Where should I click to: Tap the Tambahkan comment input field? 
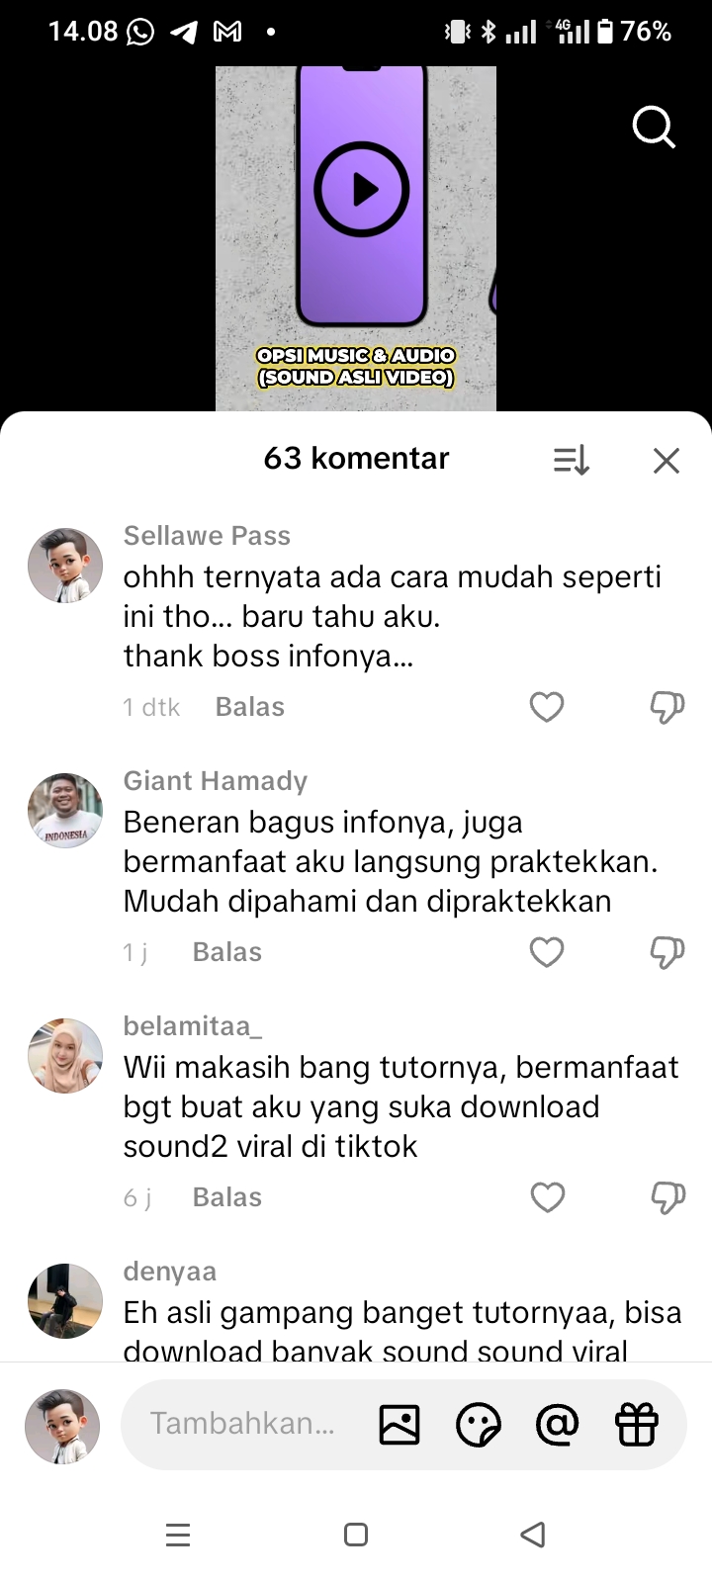point(242,1424)
